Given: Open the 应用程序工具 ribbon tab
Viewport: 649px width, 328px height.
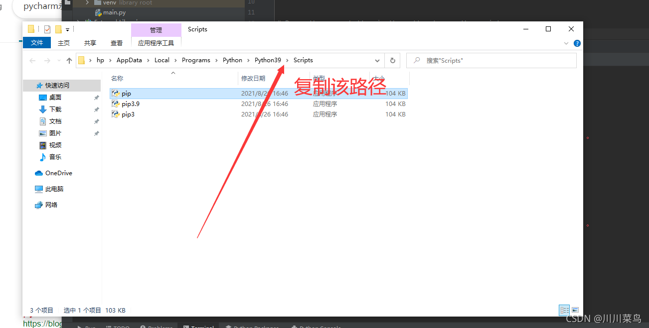Looking at the screenshot, I should (156, 43).
